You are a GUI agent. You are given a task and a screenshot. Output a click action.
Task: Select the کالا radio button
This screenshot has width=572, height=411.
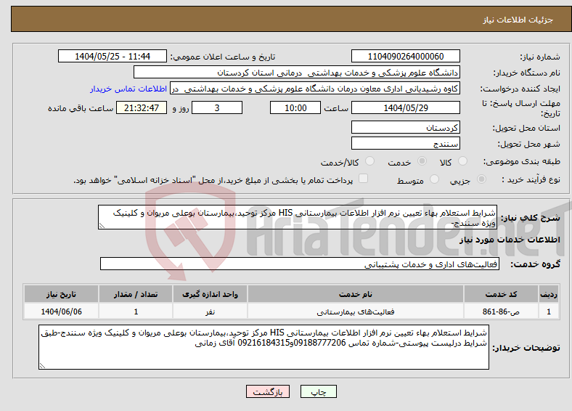pos(462,161)
